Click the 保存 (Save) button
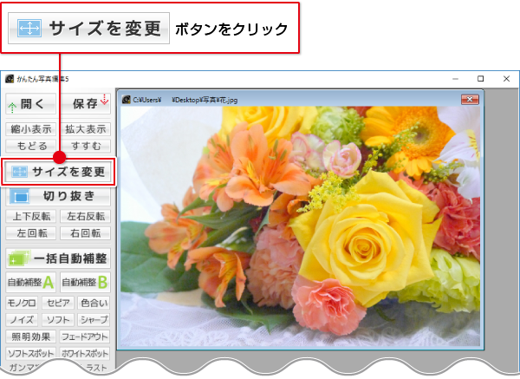This screenshot has width=520, height=379. click(86, 104)
